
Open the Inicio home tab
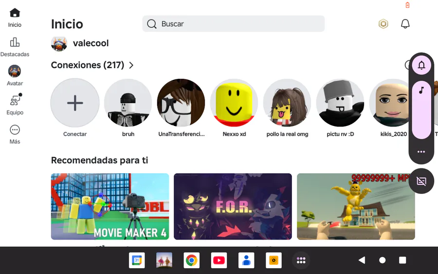15,18
